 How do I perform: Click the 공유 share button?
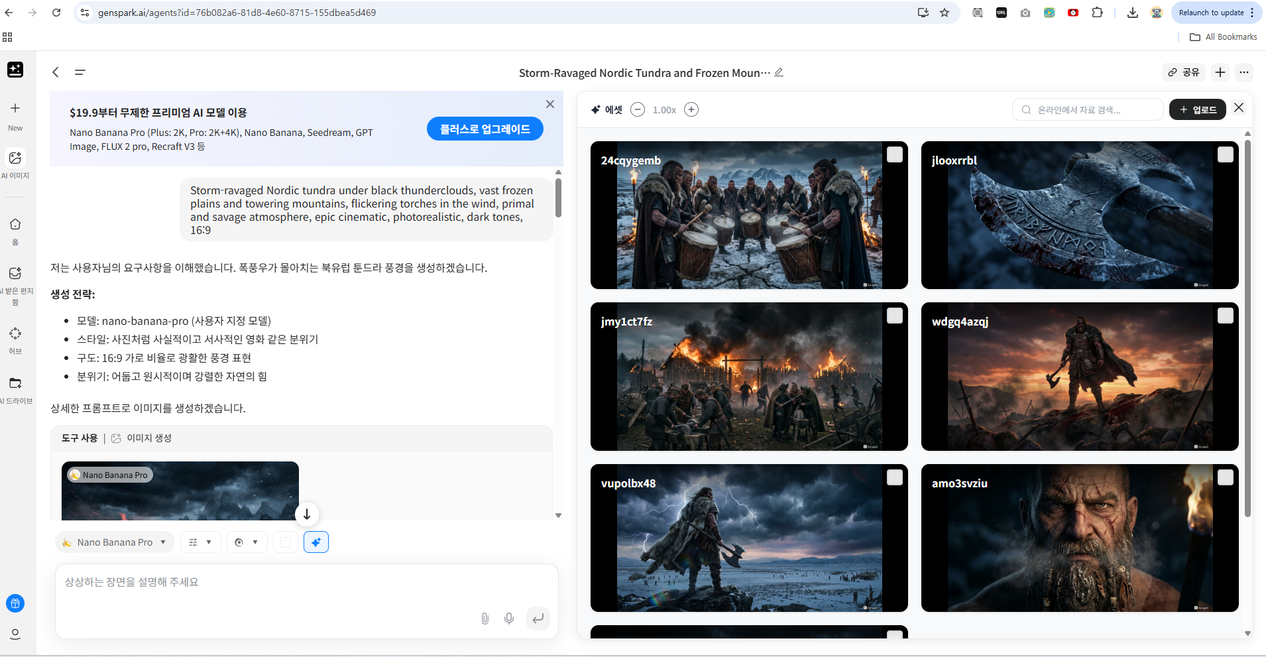(1184, 72)
